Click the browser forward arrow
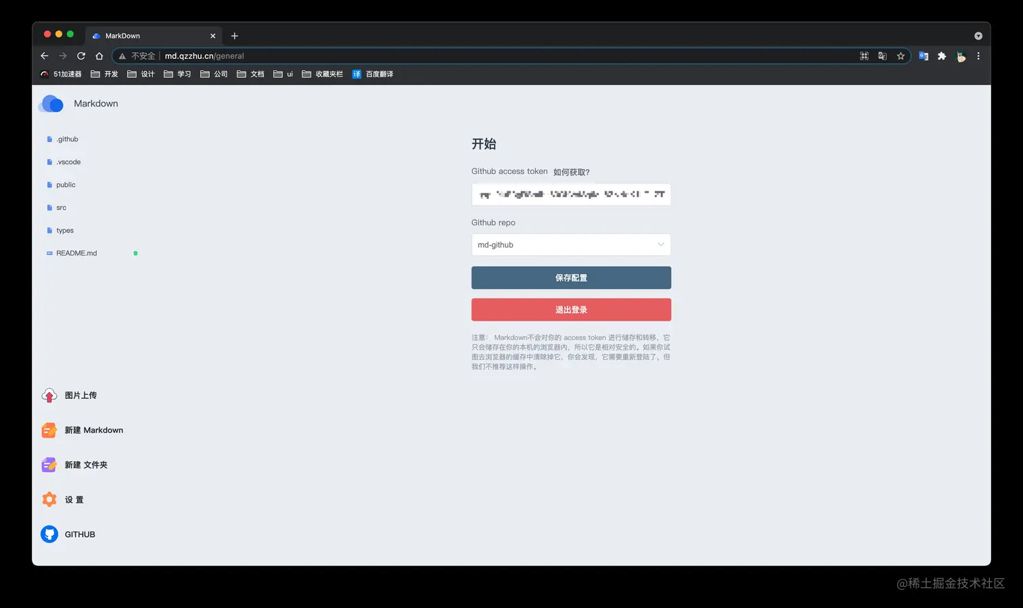This screenshot has height=608, width=1023. 63,56
